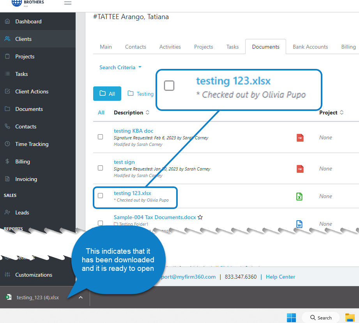Sort documents by the Description column
Image resolution: width=359 pixels, height=323 pixels.
129,112
